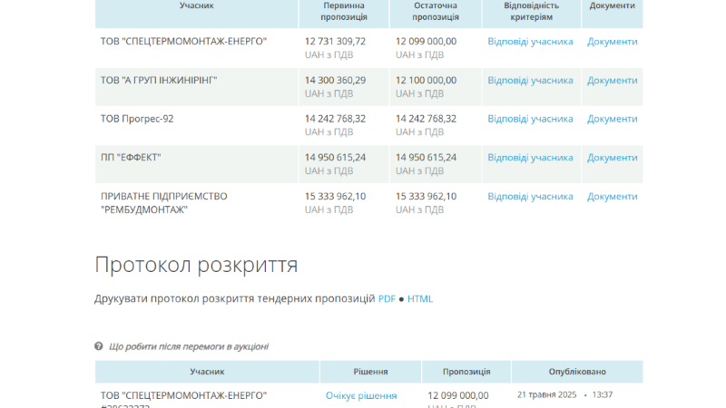Click 'Первинна пропозиція' column header

[x=344, y=11]
